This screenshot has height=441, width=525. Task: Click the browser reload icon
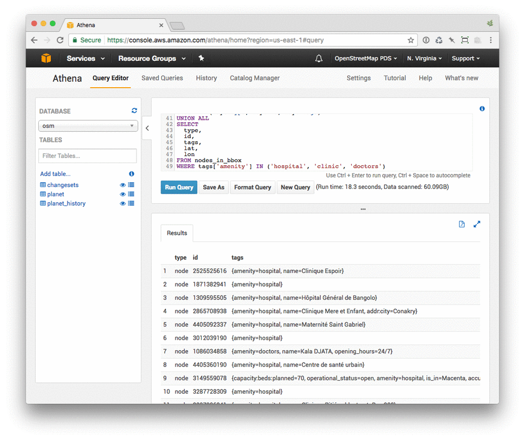pos(60,40)
